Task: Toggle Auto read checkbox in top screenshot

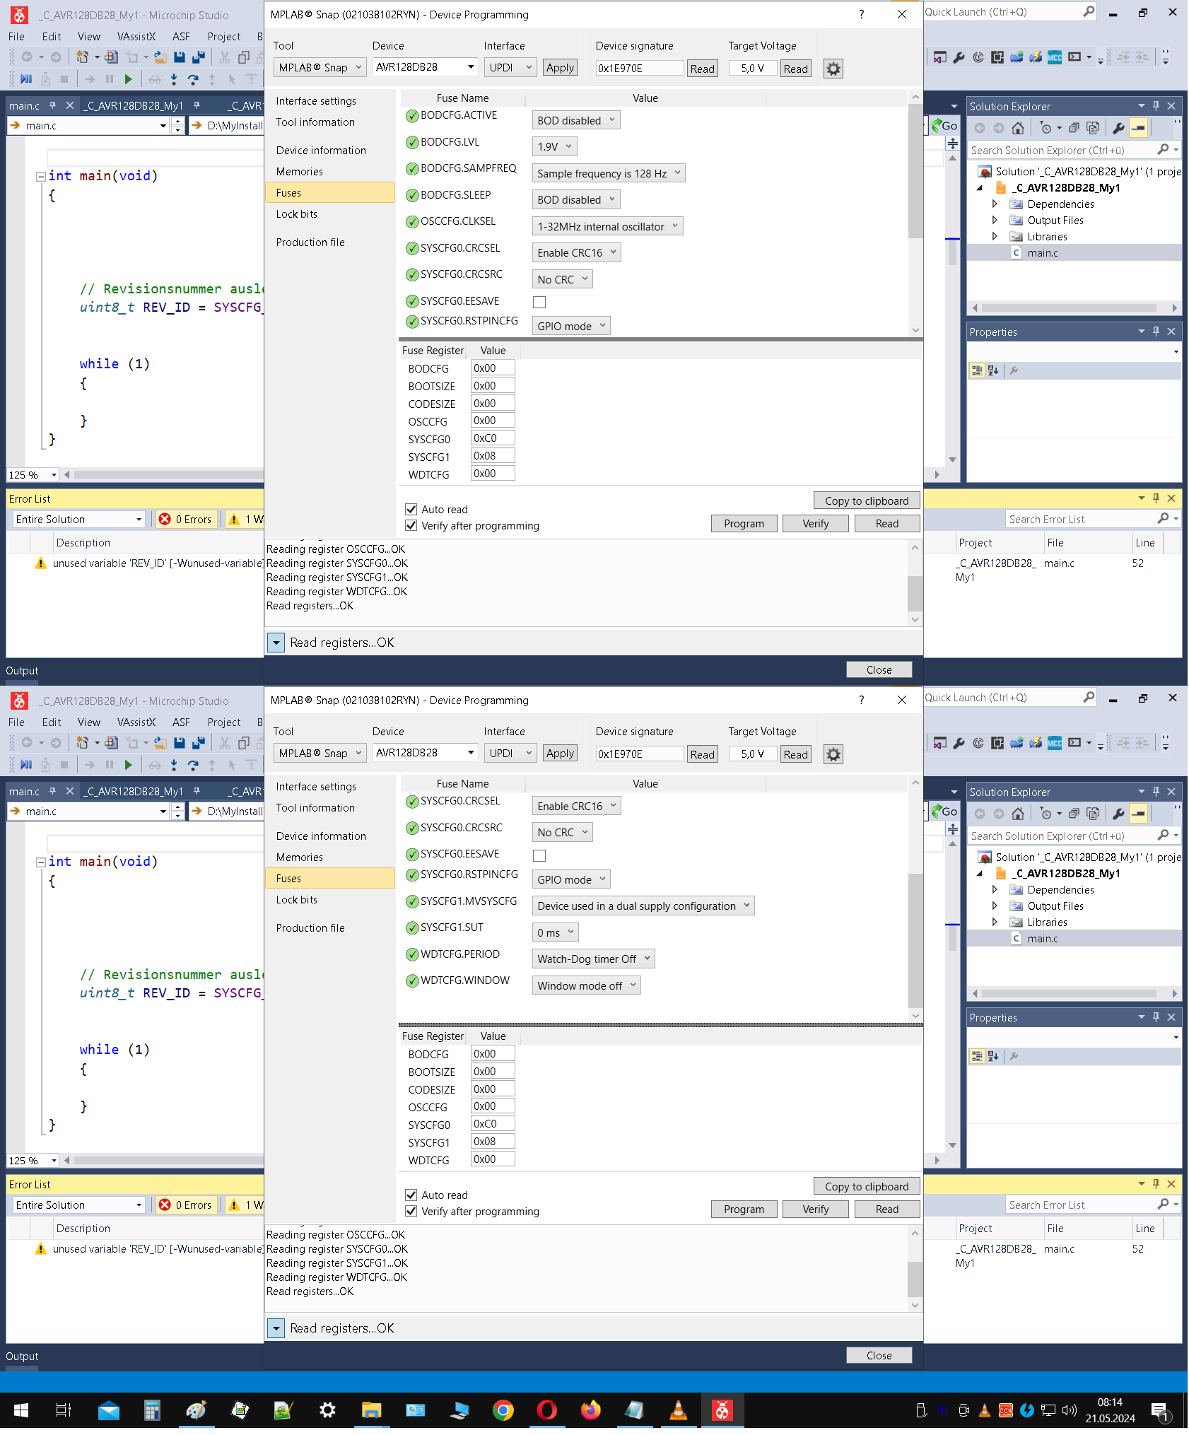Action: tap(411, 509)
